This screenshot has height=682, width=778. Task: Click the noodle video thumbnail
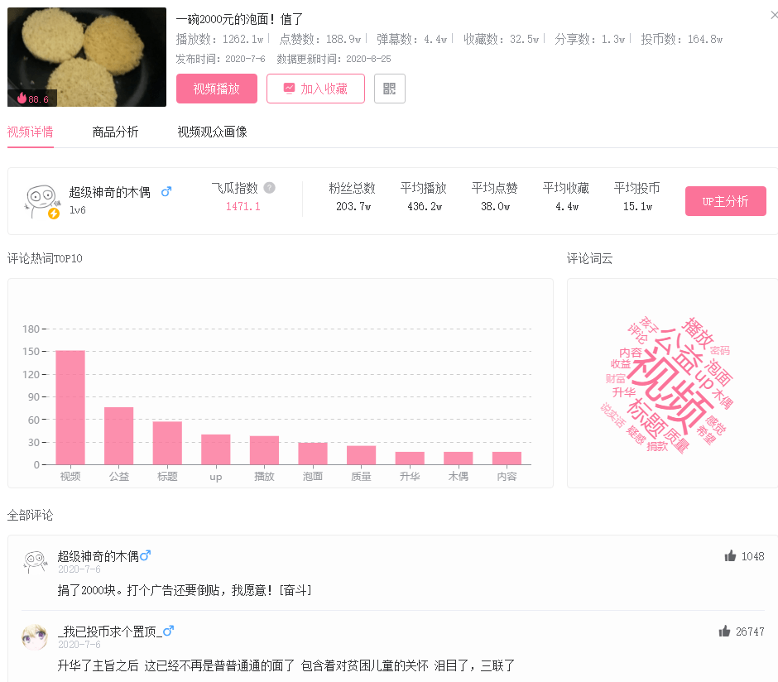(x=87, y=57)
